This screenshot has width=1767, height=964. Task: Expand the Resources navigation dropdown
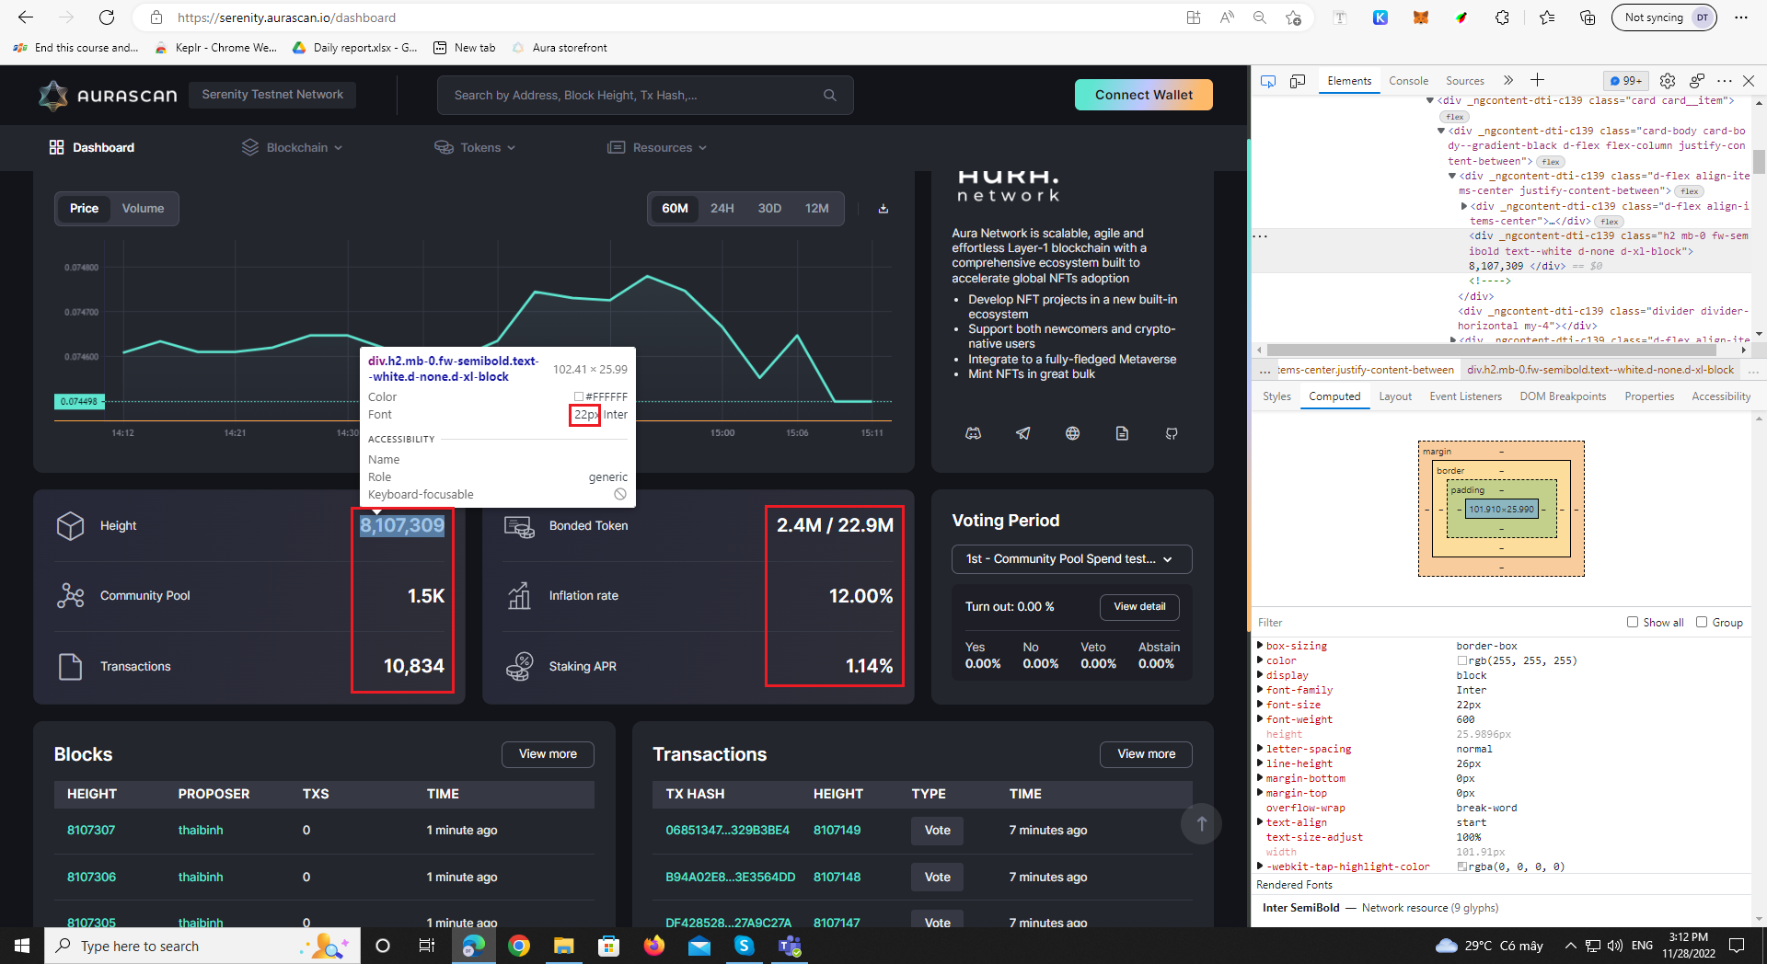point(656,147)
